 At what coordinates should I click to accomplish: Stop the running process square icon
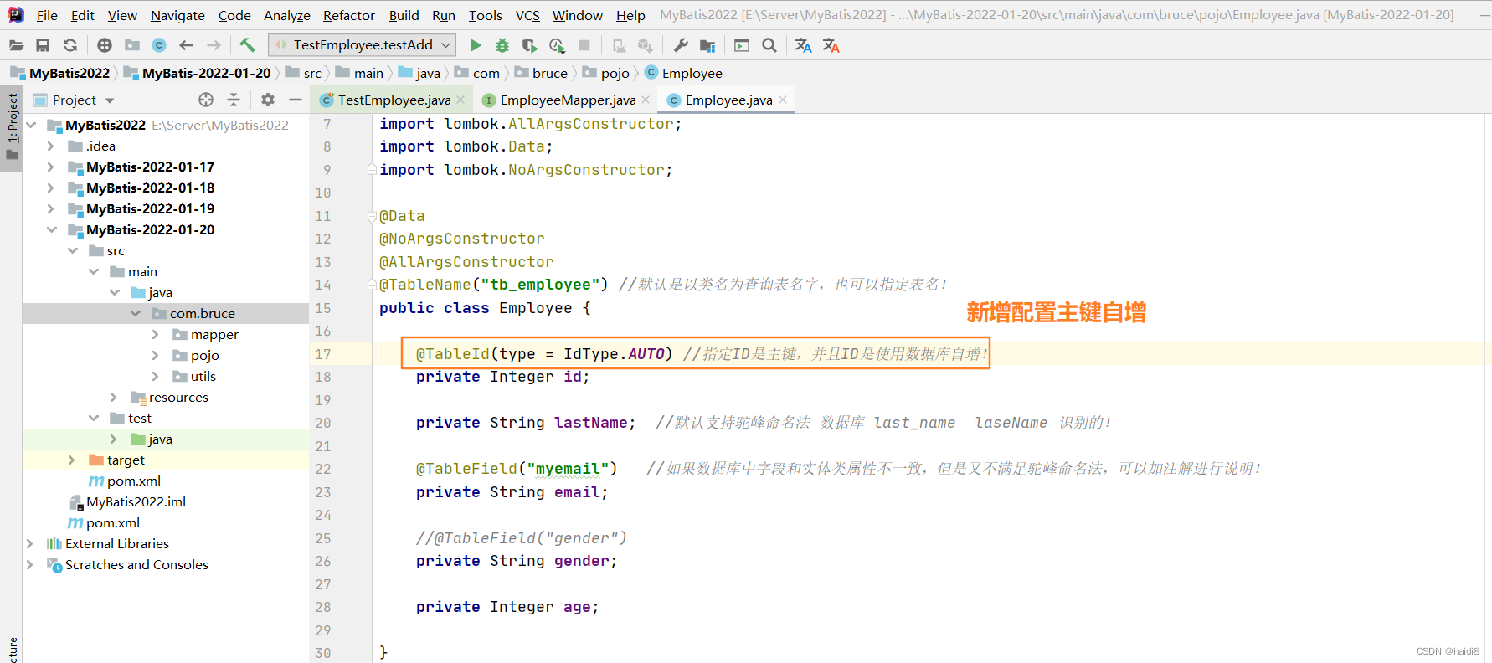[x=584, y=45]
